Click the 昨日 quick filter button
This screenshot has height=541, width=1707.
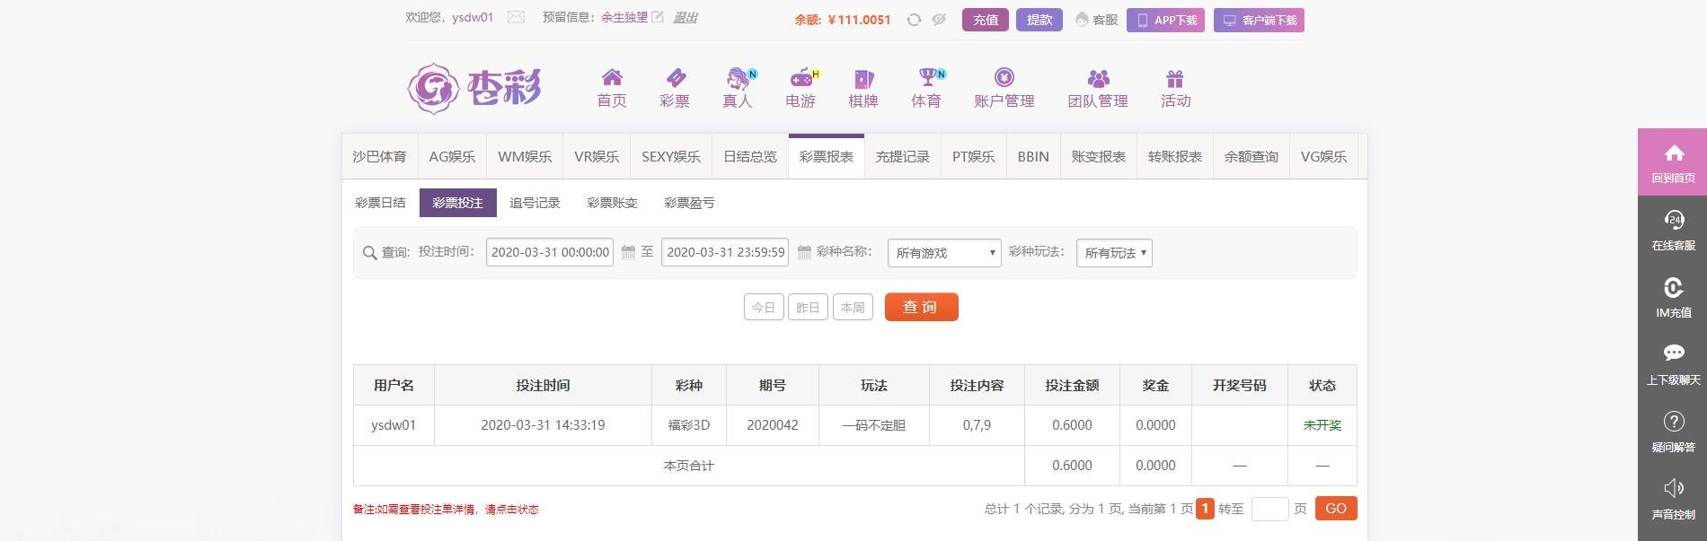click(808, 307)
